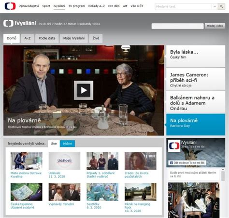Expand the search text dropdown arrow

215,6
